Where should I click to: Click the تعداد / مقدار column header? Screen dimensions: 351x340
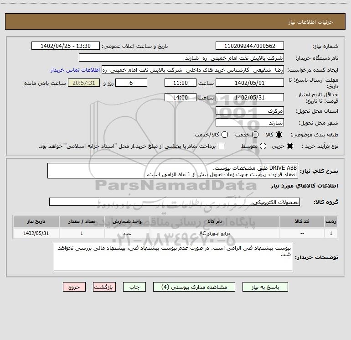tap(82, 222)
